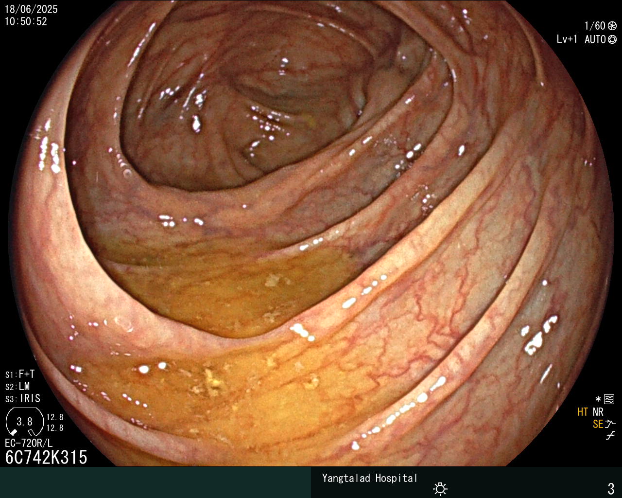Viewport: 622px width, 498px height.
Task: Click the shutter speed fan icon beside 1/60
Action: pos(612,26)
